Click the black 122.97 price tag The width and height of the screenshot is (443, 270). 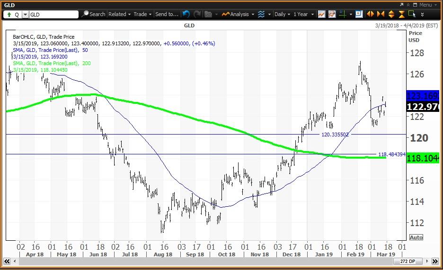(423, 107)
